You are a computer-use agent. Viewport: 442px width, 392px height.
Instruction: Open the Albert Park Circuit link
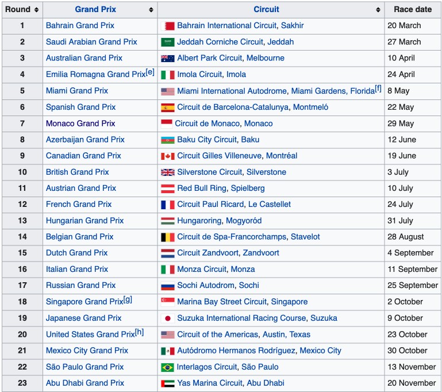209,58
